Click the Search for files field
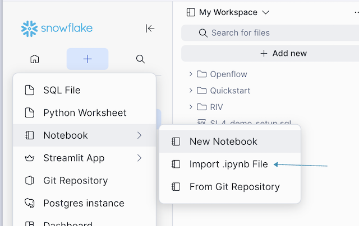Image resolution: width=359 pixels, height=226 pixels. pyautogui.click(x=269, y=33)
